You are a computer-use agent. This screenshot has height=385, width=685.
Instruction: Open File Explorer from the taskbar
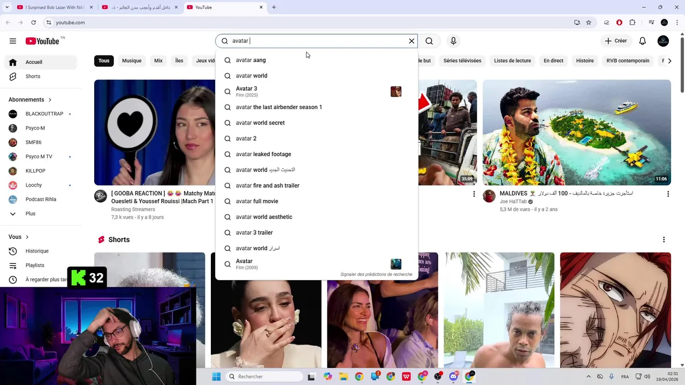coord(343,376)
